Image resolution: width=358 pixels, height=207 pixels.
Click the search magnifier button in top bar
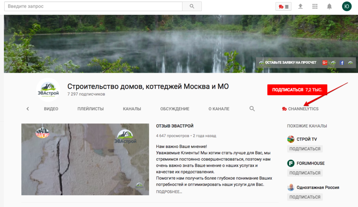point(192,6)
